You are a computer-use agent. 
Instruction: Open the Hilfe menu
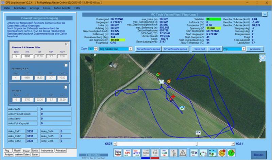pyautogui.click(x=77, y=8)
